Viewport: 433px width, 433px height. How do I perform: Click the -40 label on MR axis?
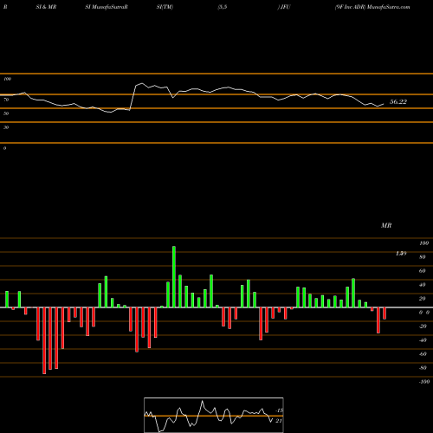click(x=423, y=340)
